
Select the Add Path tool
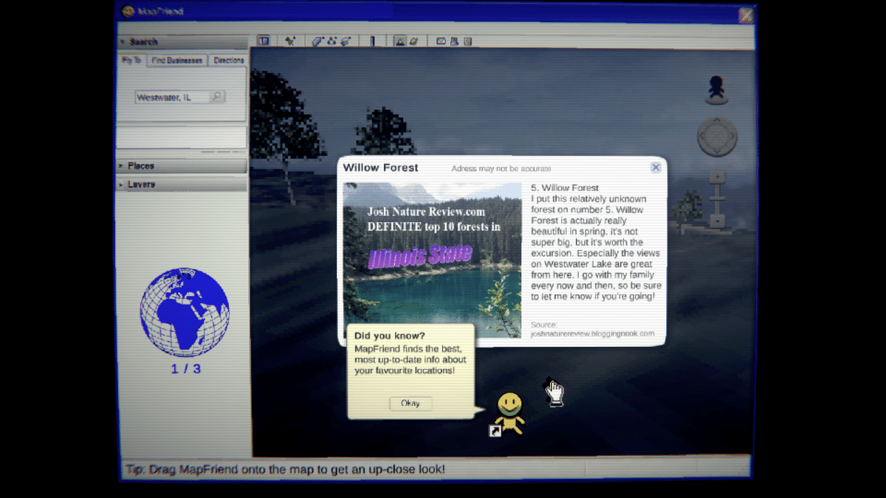[331, 41]
